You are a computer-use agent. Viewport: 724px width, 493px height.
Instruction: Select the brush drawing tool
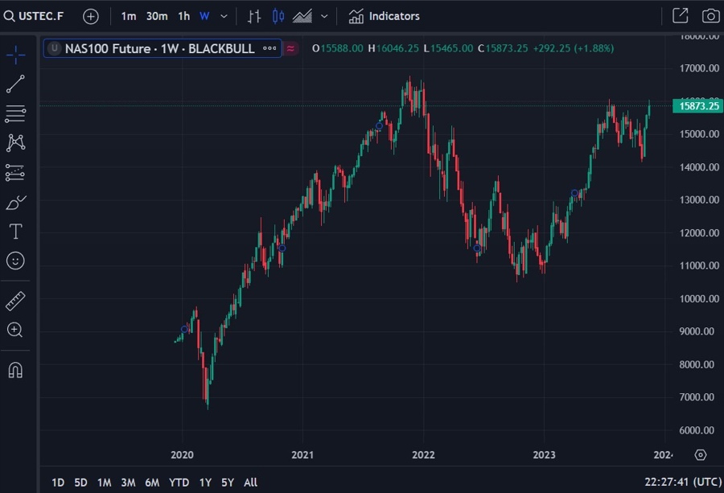[x=15, y=202]
